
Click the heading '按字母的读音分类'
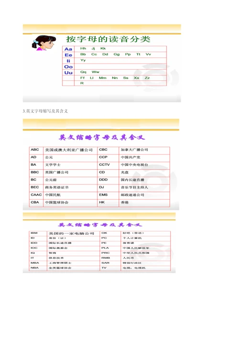click(108, 39)
